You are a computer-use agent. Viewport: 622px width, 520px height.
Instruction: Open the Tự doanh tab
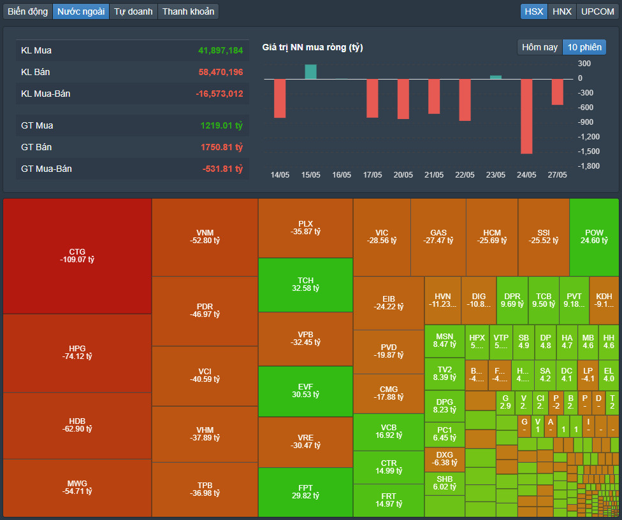(x=133, y=11)
